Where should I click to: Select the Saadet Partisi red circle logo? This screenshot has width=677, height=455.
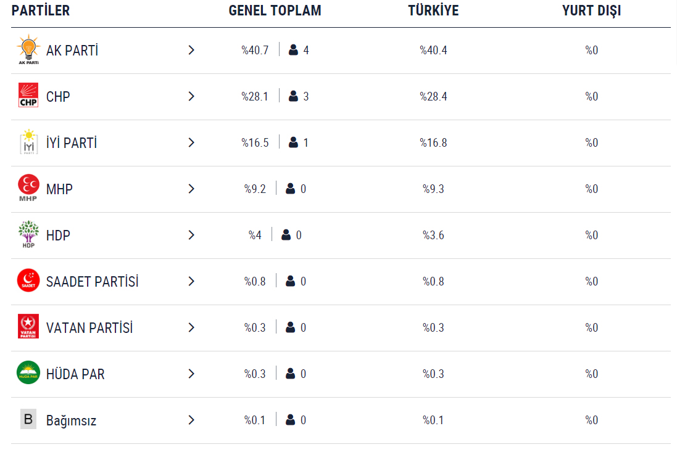pyautogui.click(x=28, y=281)
